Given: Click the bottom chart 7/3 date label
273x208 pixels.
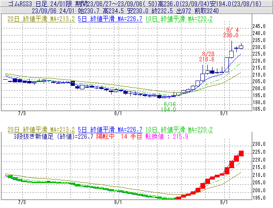Looking at the screenshot, I should click(x=22, y=202).
